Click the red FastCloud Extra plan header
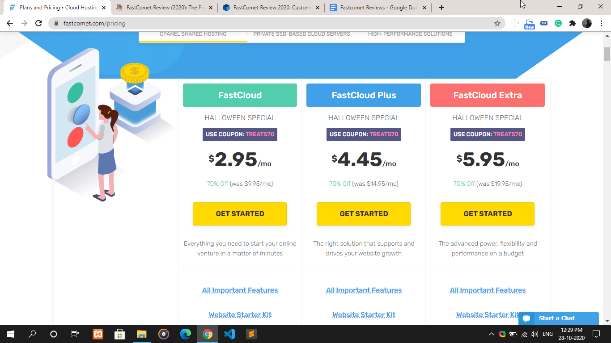 [488, 95]
